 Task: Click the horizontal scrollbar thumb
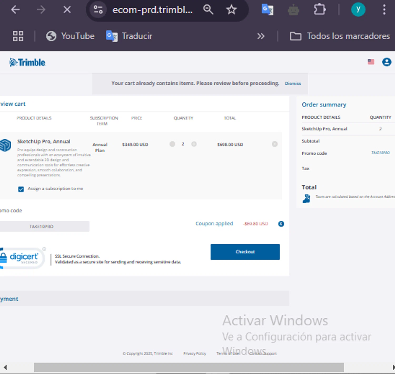189,367
